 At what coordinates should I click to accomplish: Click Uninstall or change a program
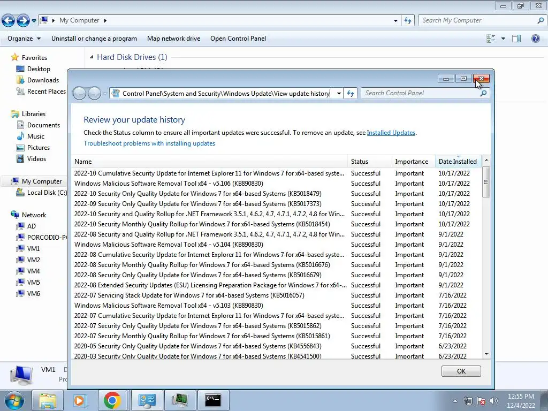point(94,39)
